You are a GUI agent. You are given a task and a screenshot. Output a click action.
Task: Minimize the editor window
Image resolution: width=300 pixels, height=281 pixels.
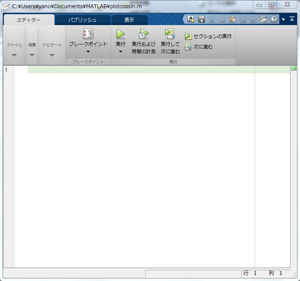[x=259, y=5]
